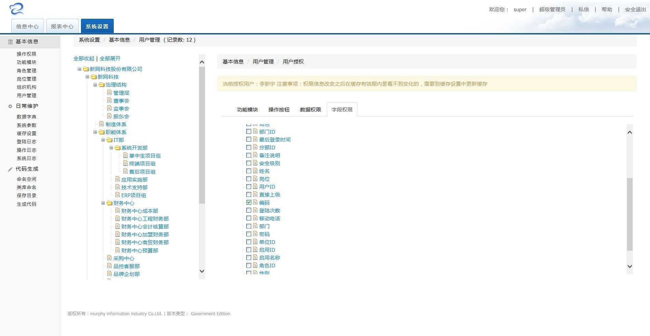Click the 基本信息 sidebar section icon
650x336 pixels.
pos(10,42)
